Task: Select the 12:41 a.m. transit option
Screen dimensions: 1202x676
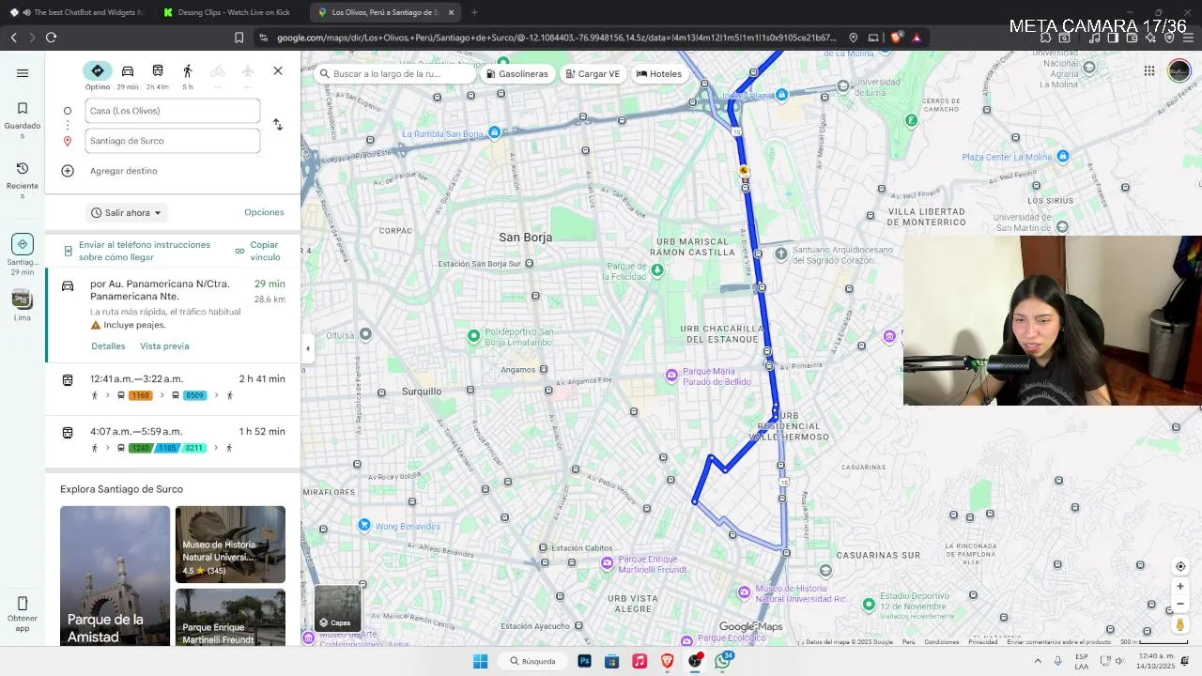Action: (174, 389)
